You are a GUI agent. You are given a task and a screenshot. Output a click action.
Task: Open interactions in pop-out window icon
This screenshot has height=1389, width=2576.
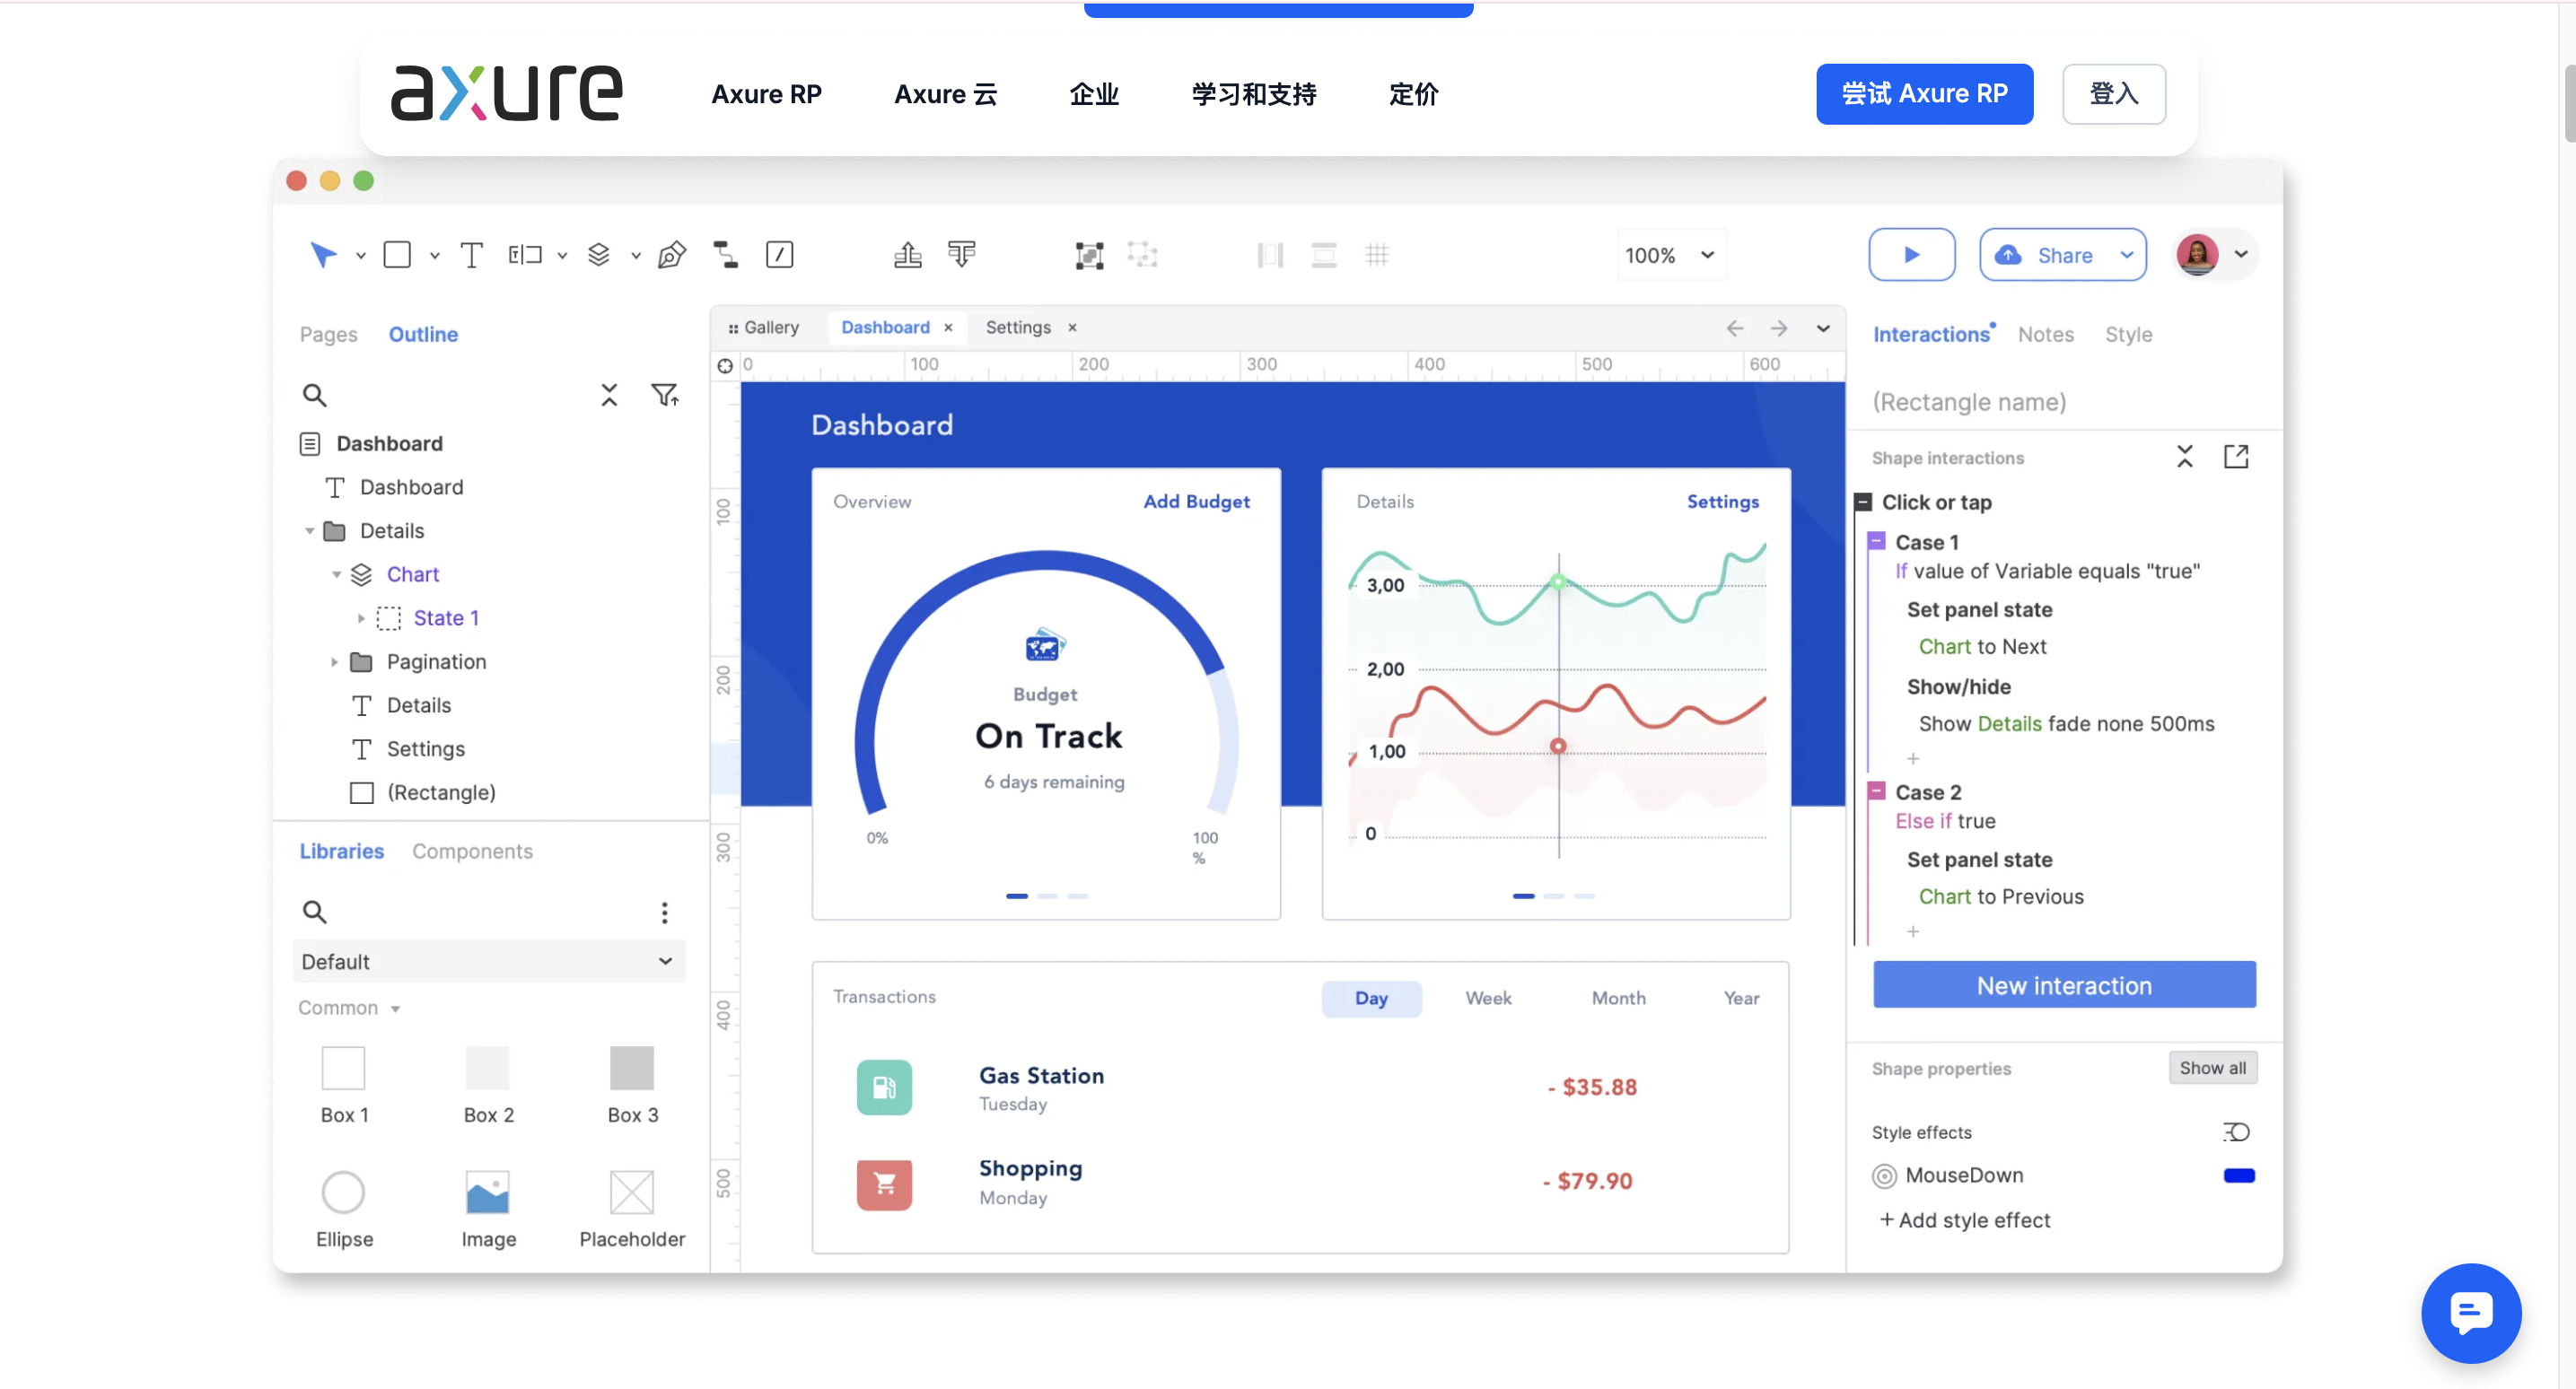[2236, 457]
